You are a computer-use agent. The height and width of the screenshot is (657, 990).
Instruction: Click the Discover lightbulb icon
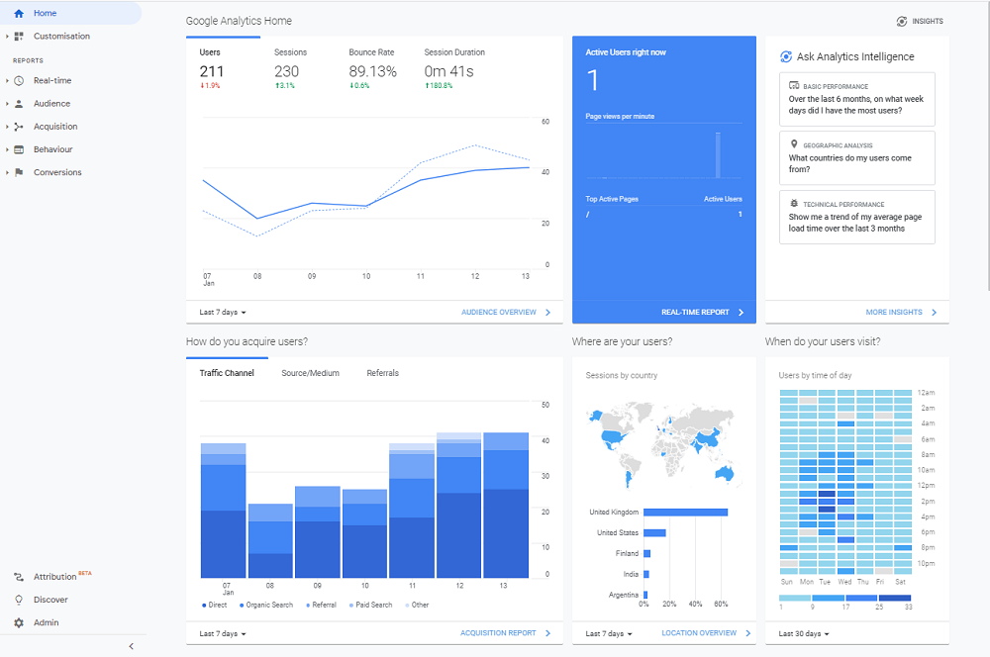click(x=19, y=600)
